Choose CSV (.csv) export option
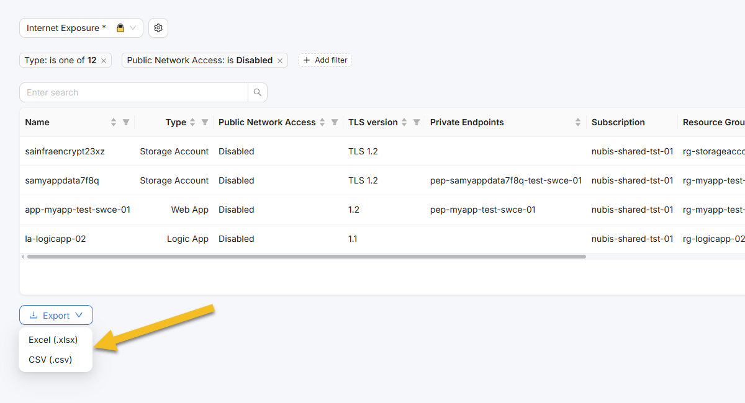The image size is (745, 403). coord(50,360)
